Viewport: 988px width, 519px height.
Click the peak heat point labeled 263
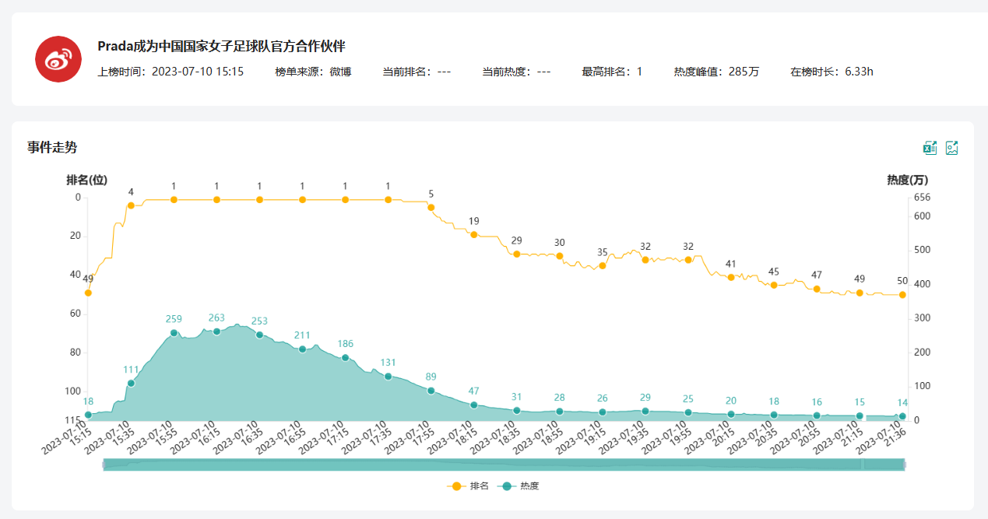point(216,331)
